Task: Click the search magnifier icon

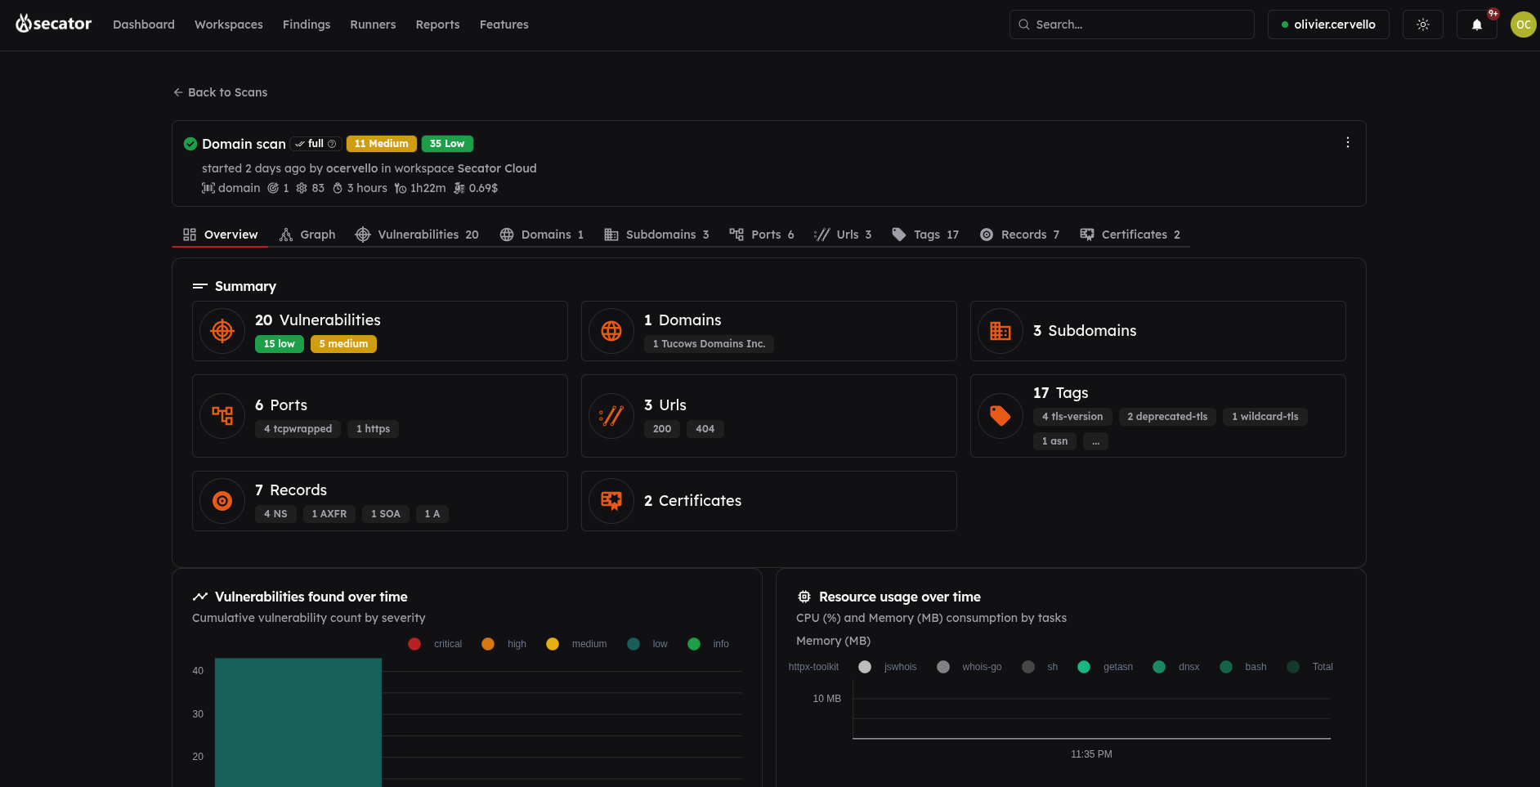Action: point(1024,25)
